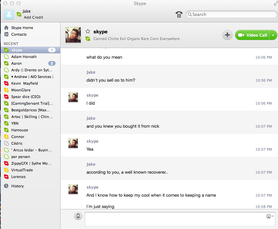Click message 'according to you, a well known recoverer..'
Viewport: 278px width, 229px height.
pyautogui.click(x=127, y=172)
